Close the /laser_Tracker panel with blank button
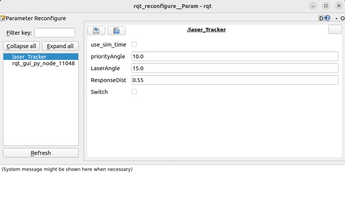 coord(335,29)
